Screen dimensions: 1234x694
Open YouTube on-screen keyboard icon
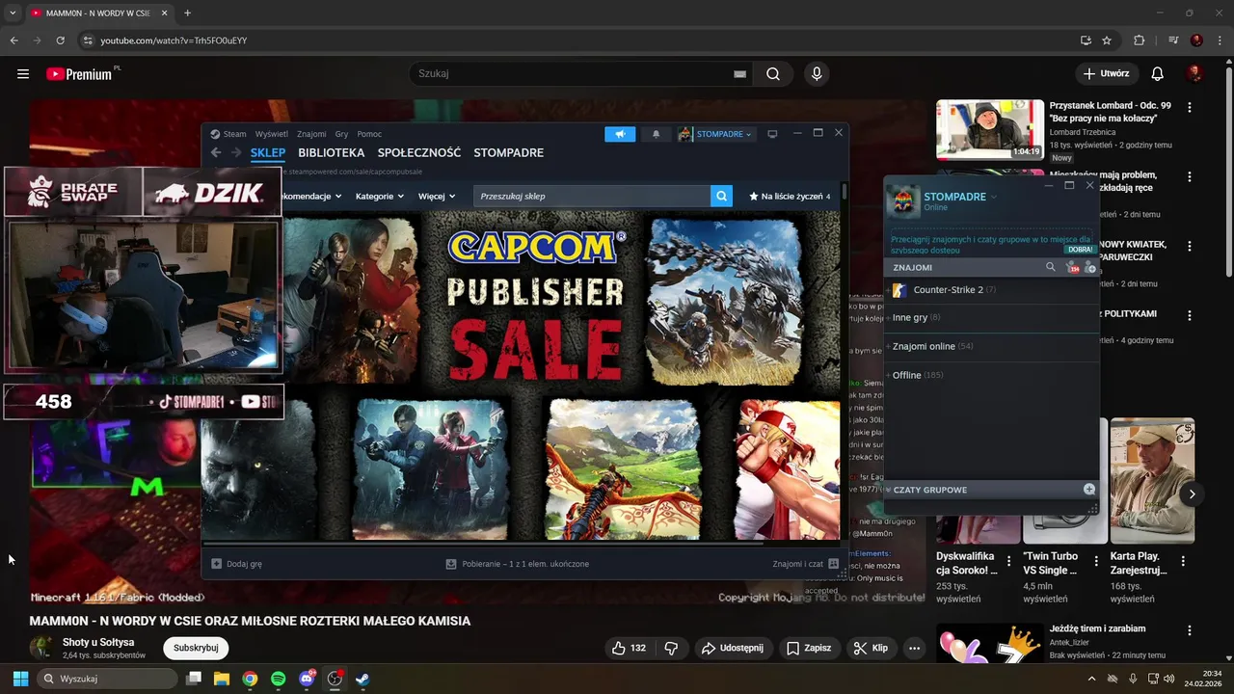tap(740, 74)
